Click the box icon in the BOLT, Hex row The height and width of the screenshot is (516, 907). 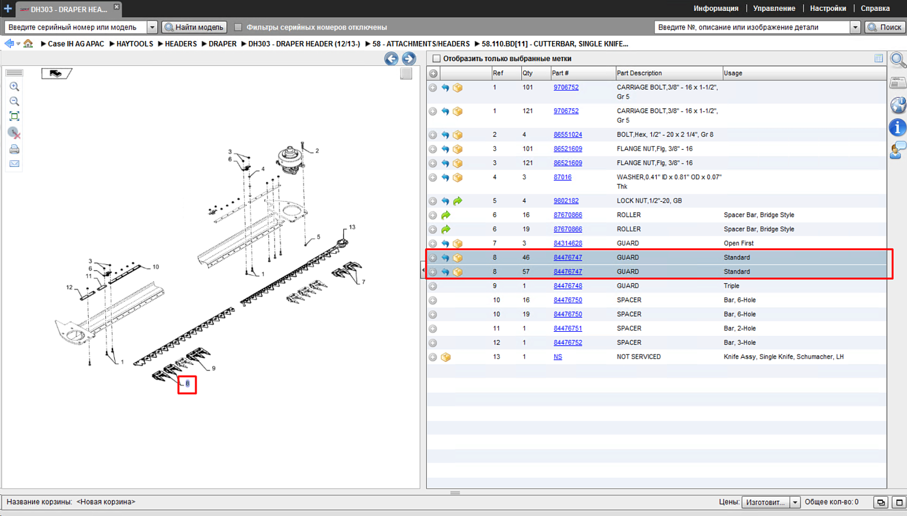[x=458, y=135]
